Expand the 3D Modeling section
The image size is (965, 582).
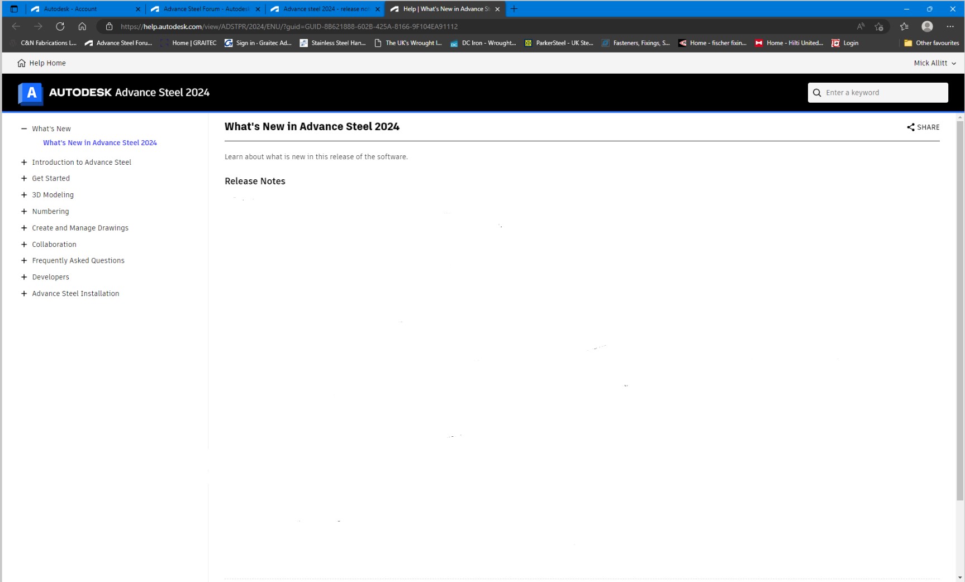click(24, 195)
